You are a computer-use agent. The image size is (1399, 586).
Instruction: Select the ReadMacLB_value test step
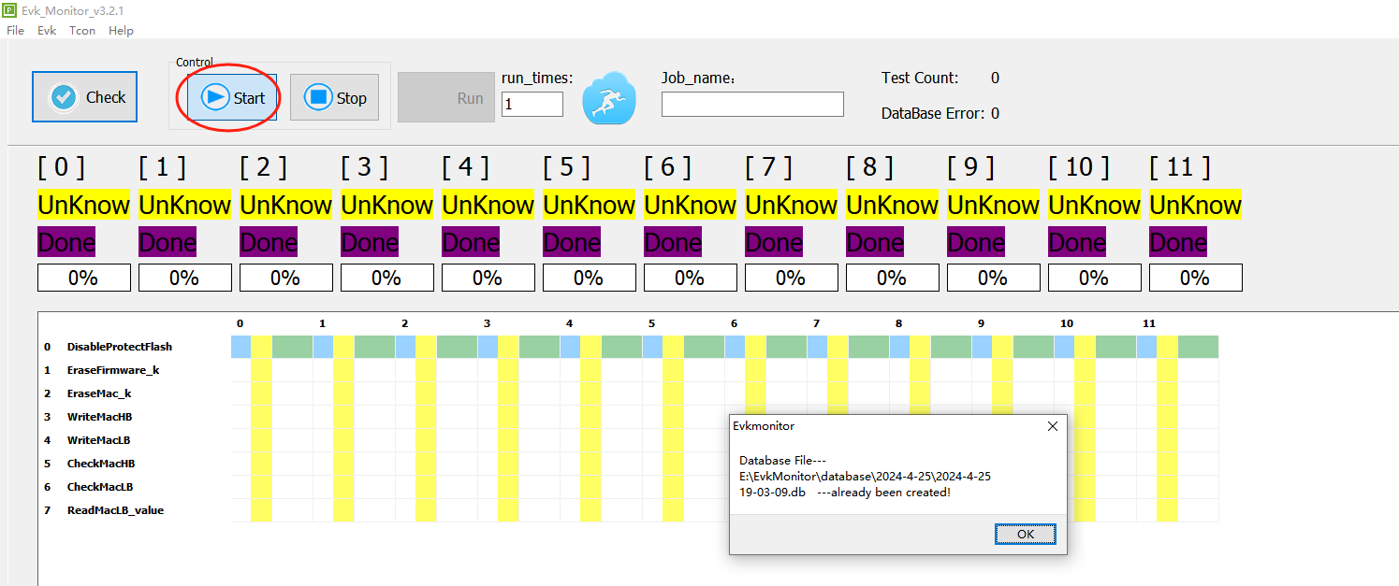coord(116,509)
